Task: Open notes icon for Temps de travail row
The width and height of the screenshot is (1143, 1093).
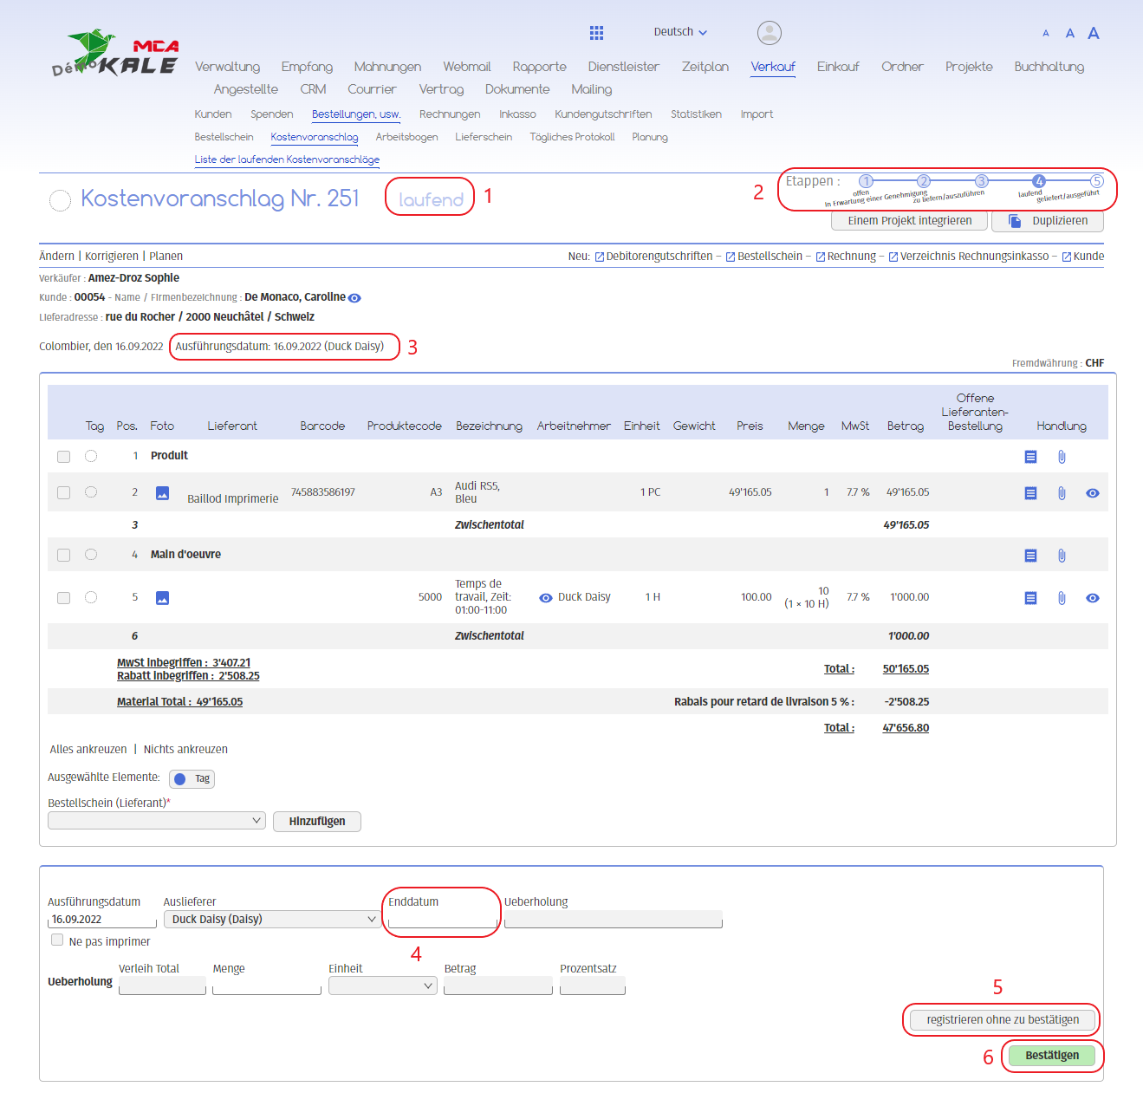Action: (1030, 598)
